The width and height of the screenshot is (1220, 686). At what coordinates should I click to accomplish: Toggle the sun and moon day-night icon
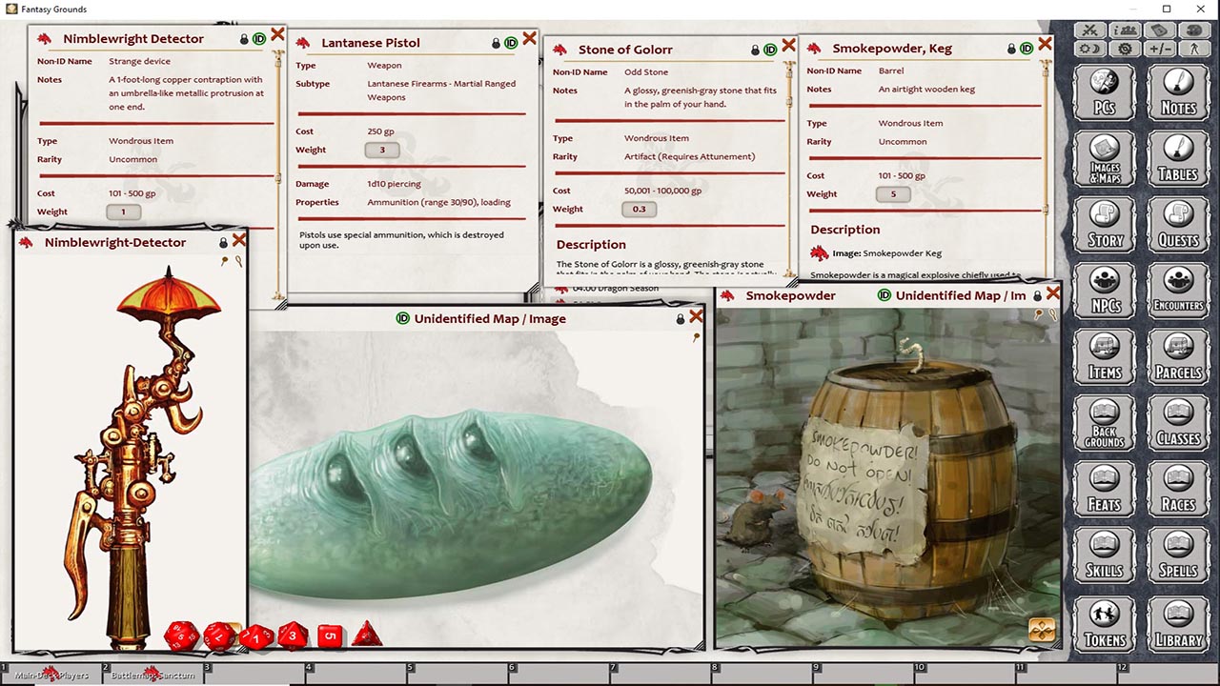[x=1090, y=49]
